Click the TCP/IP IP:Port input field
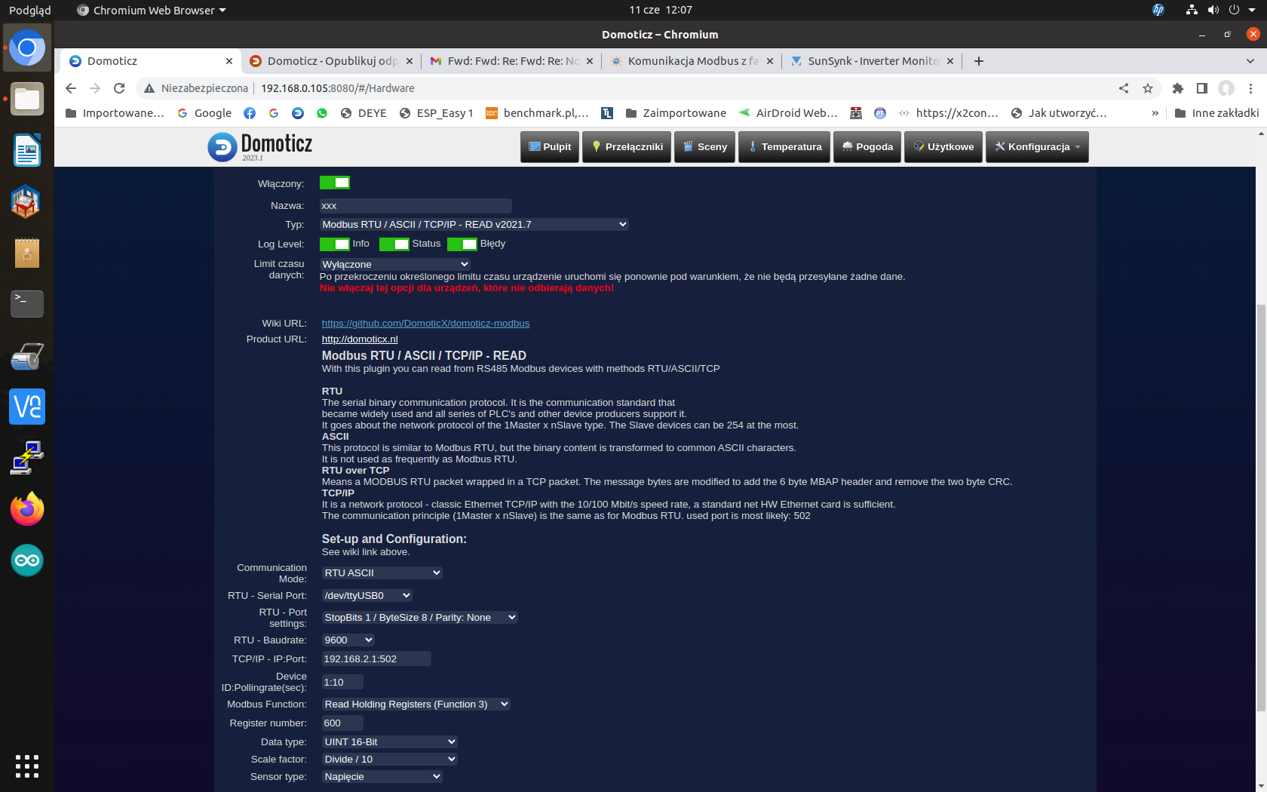This screenshot has width=1267, height=792. (x=376, y=658)
